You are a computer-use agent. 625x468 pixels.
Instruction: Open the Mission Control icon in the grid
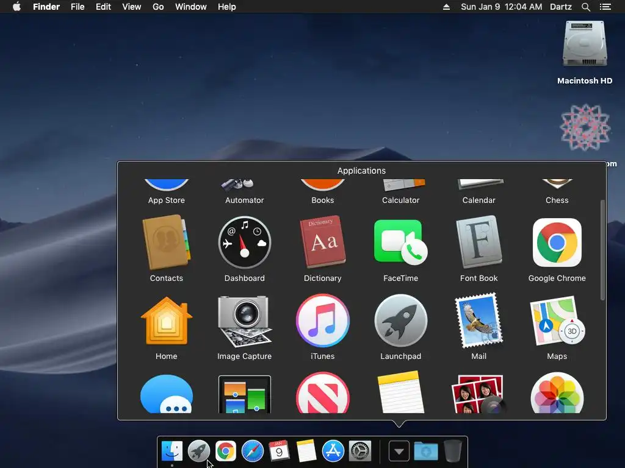pos(244,394)
